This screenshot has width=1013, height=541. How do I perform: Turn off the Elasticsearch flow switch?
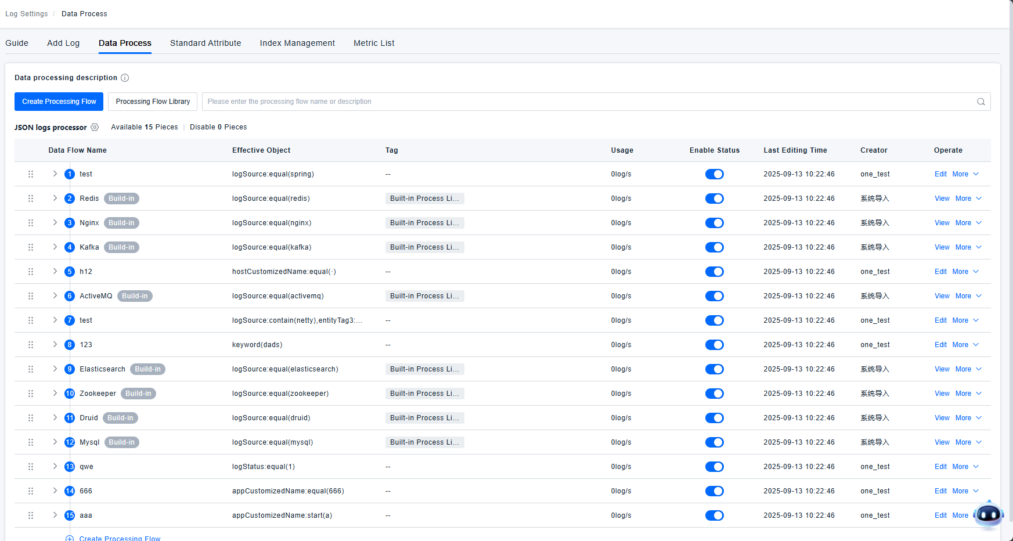coord(714,369)
